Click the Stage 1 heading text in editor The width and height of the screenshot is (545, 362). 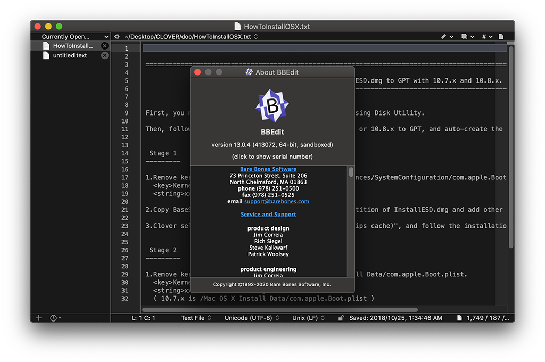click(x=163, y=153)
